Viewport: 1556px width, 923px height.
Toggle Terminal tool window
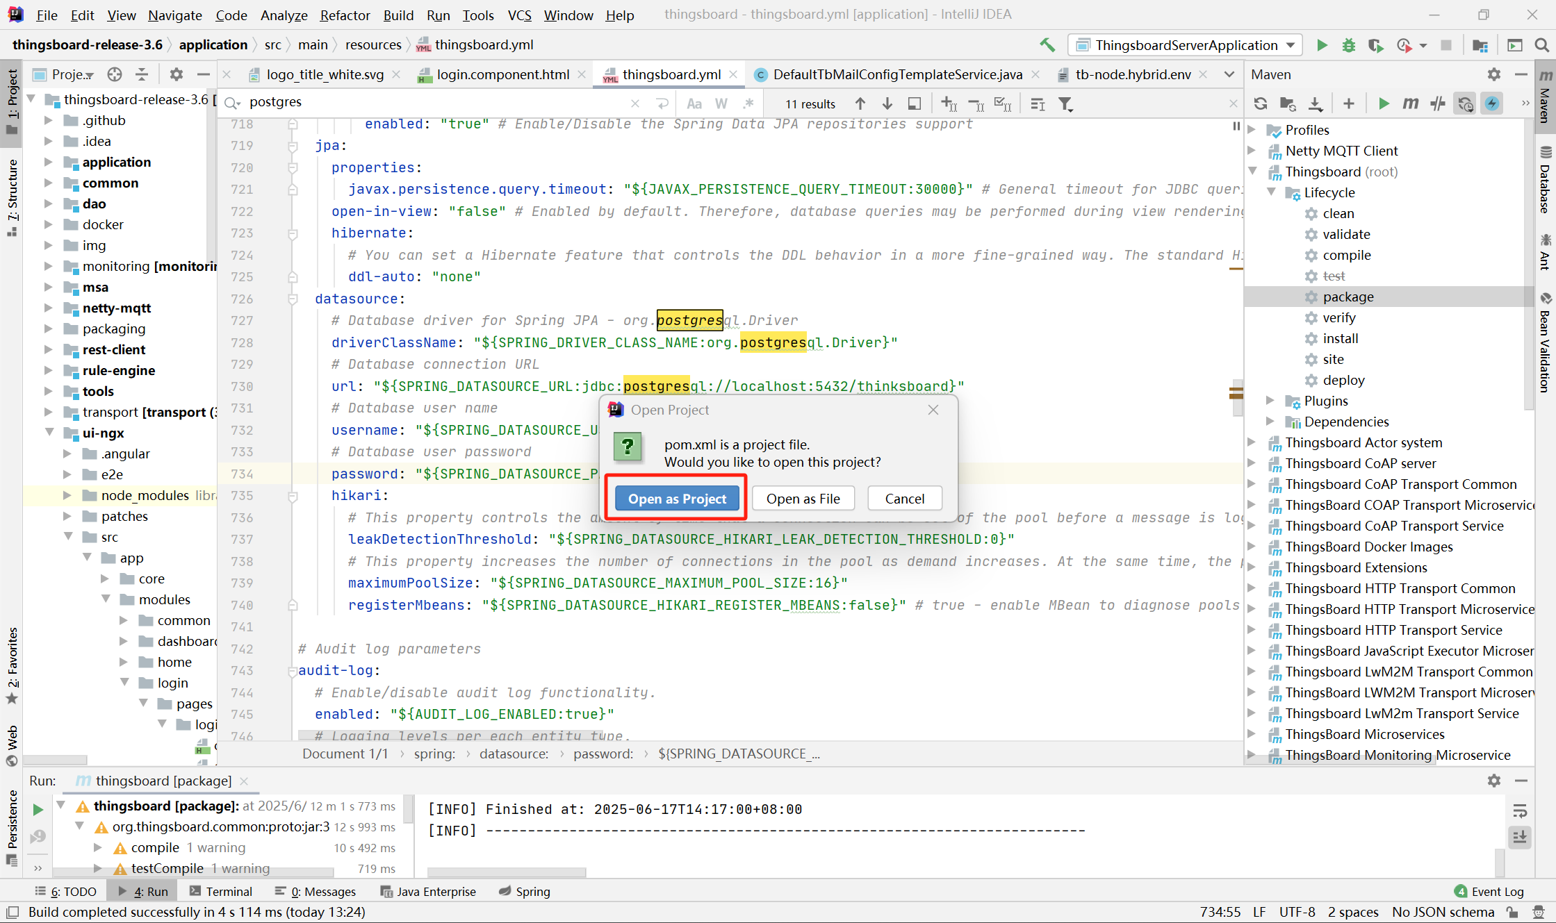(x=221, y=892)
